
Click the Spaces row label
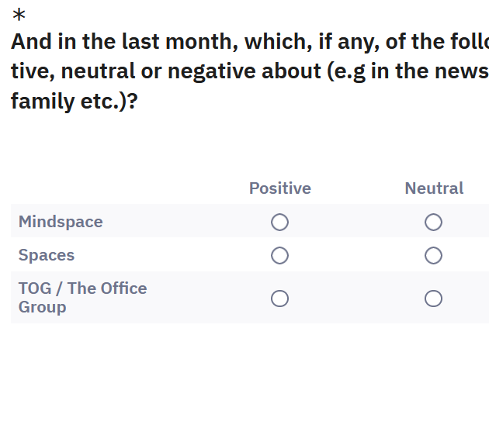pyautogui.click(x=47, y=256)
